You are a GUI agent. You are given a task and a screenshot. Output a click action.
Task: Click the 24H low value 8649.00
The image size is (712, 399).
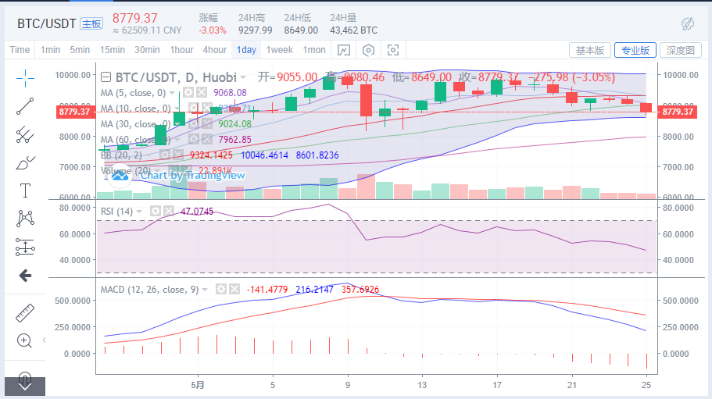point(301,30)
